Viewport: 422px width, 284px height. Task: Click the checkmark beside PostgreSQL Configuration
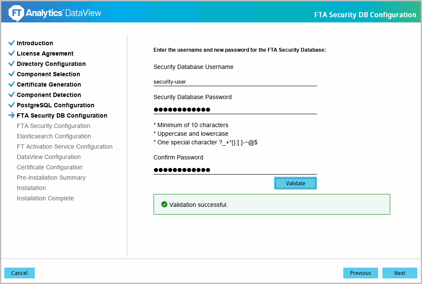[x=12, y=105]
